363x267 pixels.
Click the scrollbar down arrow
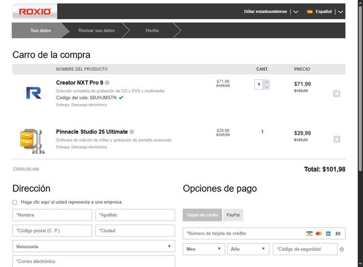pos(360,264)
